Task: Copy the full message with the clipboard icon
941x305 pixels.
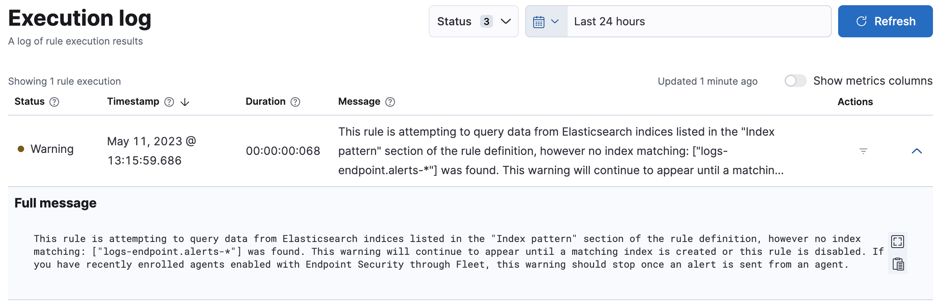Action: (898, 264)
